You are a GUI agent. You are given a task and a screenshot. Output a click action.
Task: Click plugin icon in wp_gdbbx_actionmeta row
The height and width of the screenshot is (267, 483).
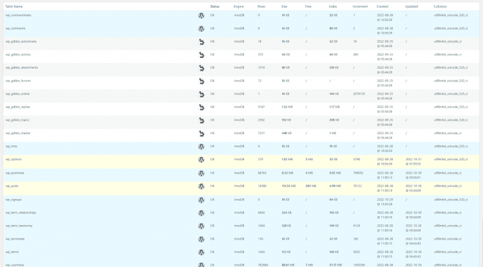201,42
